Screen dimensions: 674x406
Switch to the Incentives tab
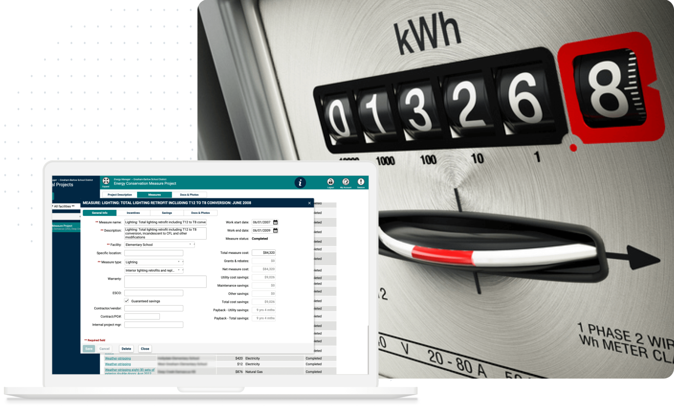[133, 213]
